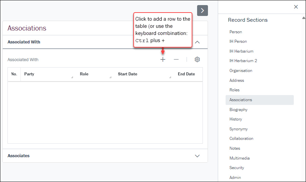Viewport: 306px width, 182px height.
Task: Click inside empty Associated With table
Action: pyautogui.click(x=105, y=112)
